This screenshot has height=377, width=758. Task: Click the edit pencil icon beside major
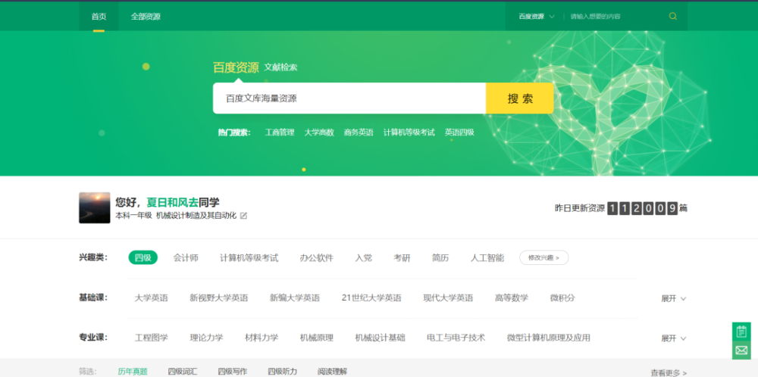[243, 216]
